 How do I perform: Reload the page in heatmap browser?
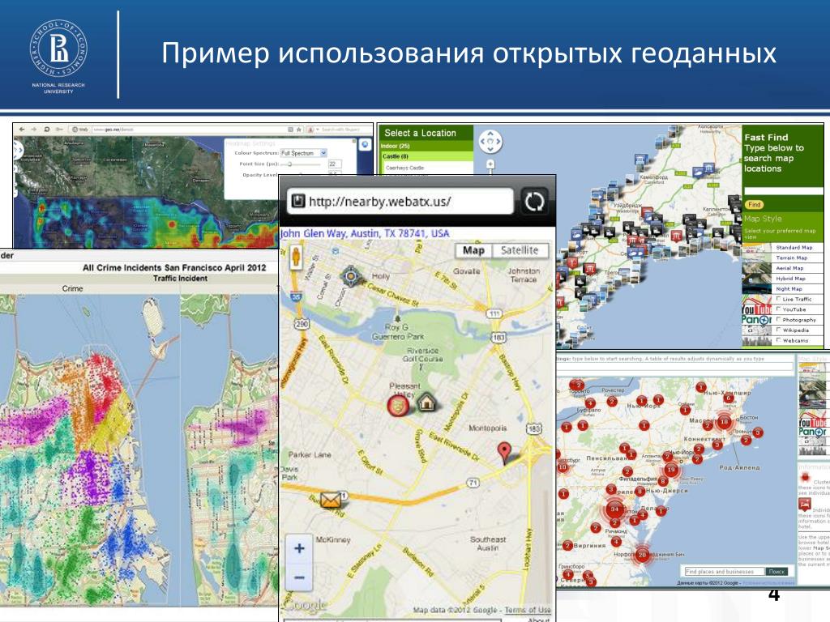pyautogui.click(x=46, y=129)
